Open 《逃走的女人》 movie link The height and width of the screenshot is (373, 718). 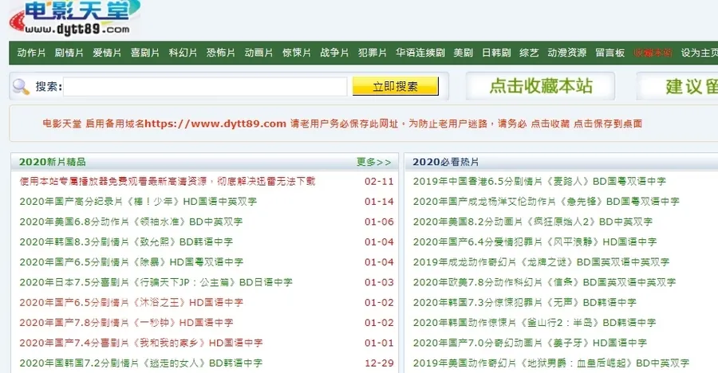coord(141,363)
